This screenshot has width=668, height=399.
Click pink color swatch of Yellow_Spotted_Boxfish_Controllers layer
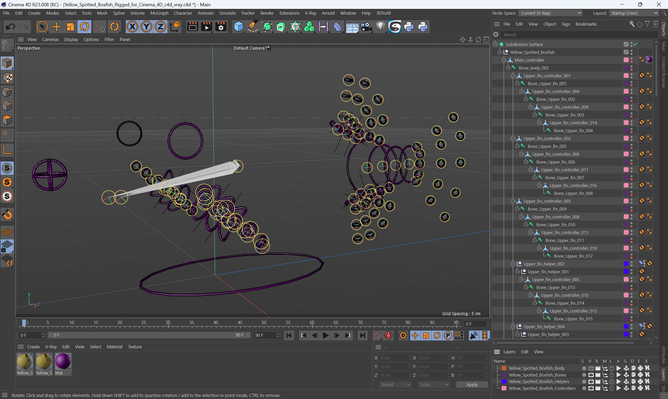pyautogui.click(x=504, y=388)
